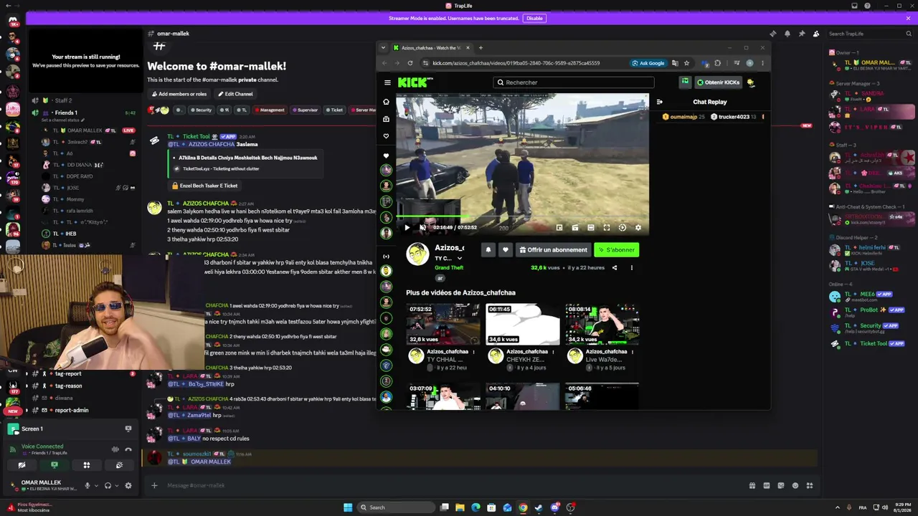Open more options menu beside share icon
Screen dimensions: 918x516
(x=632, y=268)
